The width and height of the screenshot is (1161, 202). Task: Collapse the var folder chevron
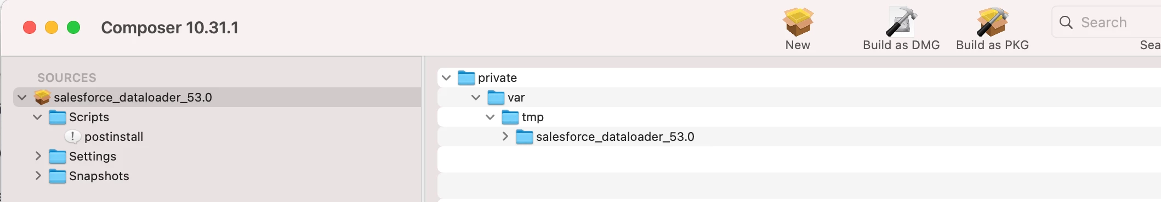point(476,97)
